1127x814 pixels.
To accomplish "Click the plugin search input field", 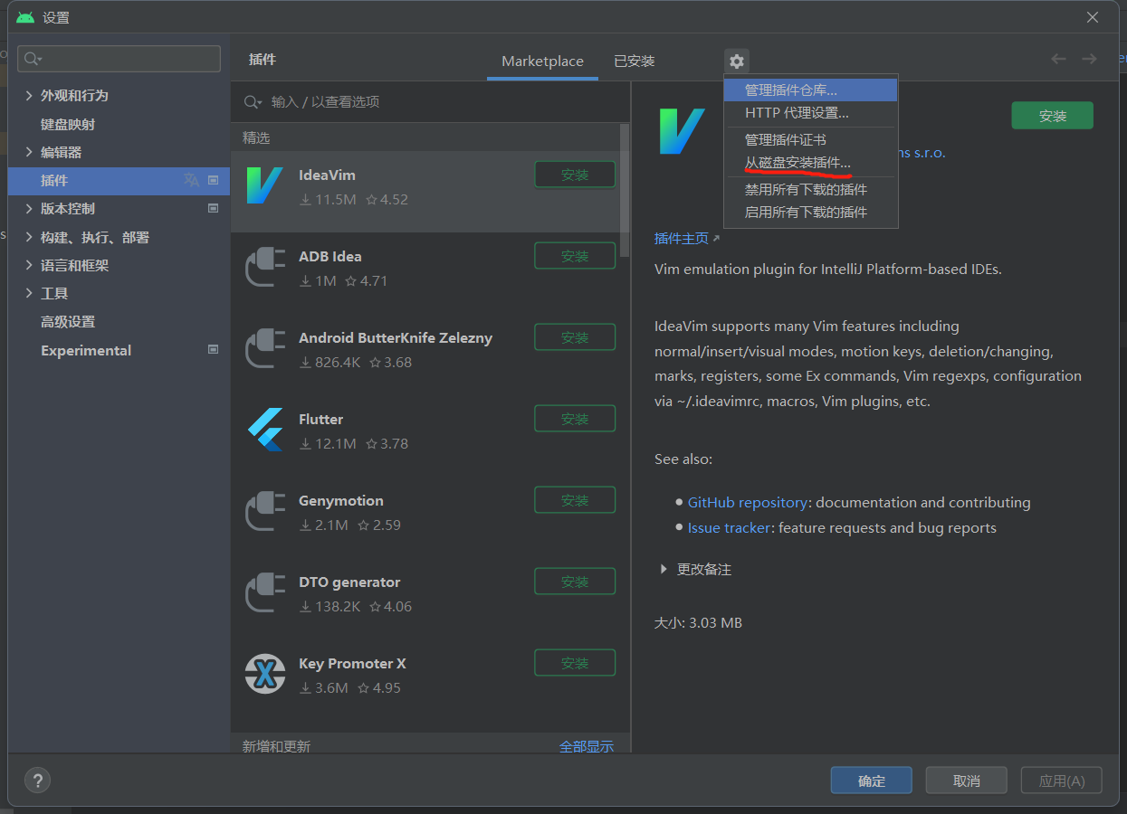I will click(430, 102).
